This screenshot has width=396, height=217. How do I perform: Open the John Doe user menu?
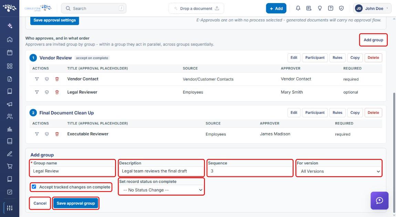pos(372,8)
